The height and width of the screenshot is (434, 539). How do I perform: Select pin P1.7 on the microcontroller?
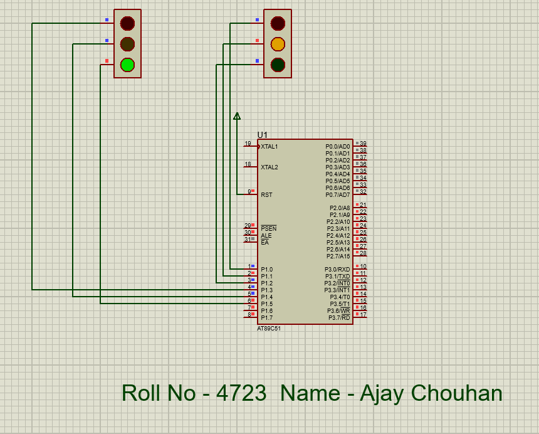251,317
